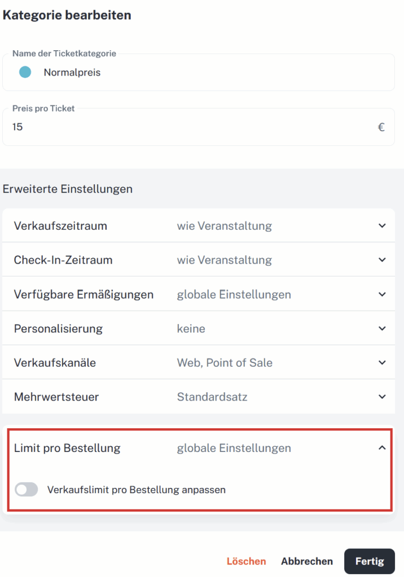Click Löschen to delete the category
Screen dimensions: 404x577
point(246,561)
